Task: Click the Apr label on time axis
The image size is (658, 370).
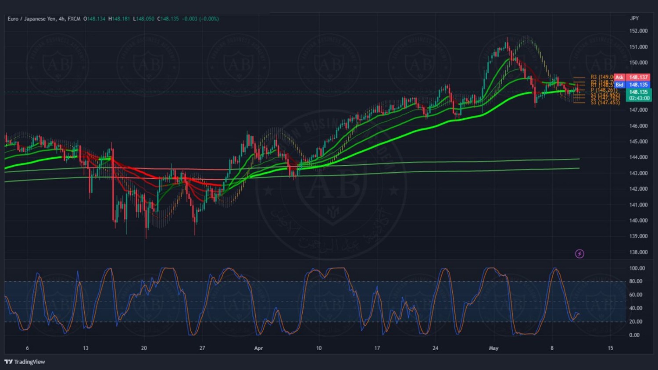Action: (x=258, y=348)
